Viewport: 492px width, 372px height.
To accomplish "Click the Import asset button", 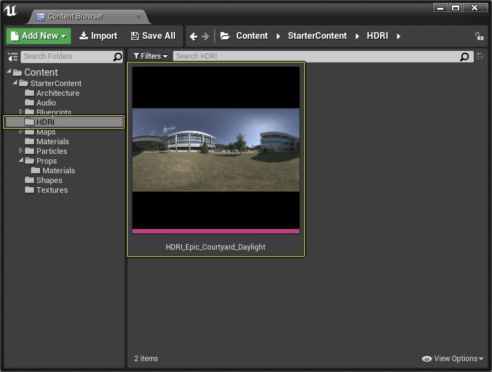I will tap(98, 36).
